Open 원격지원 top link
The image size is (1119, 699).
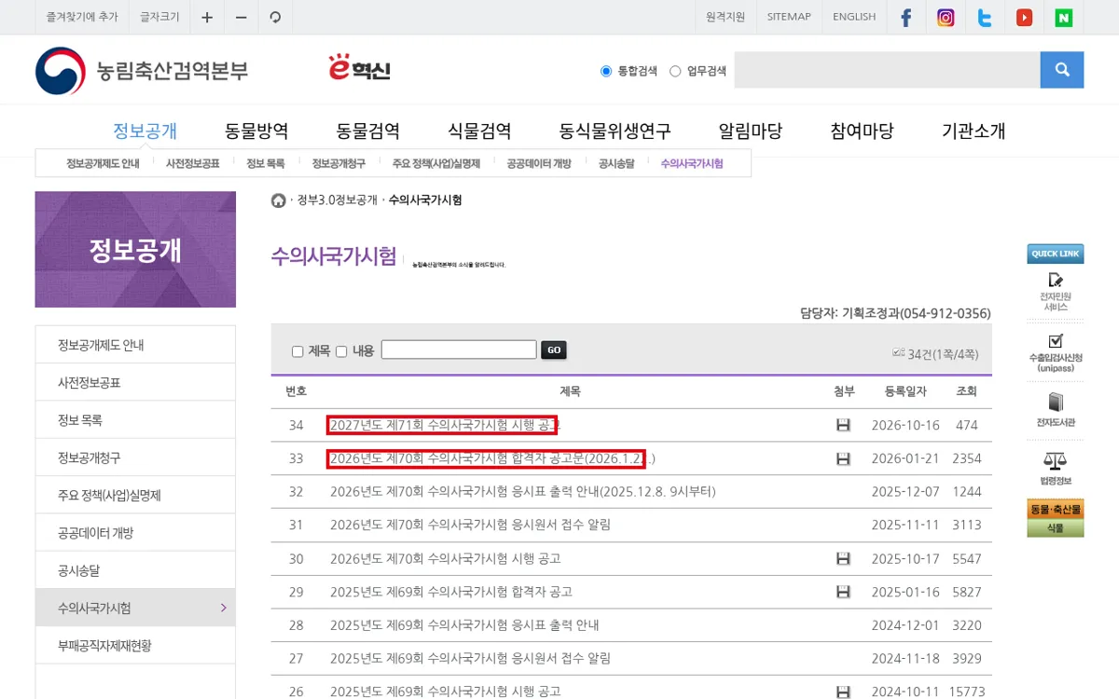pyautogui.click(x=725, y=17)
